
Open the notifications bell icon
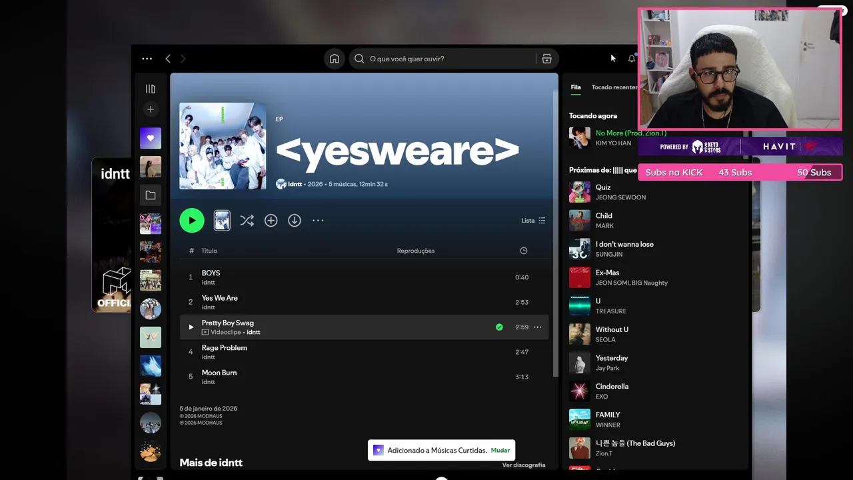[x=632, y=59]
